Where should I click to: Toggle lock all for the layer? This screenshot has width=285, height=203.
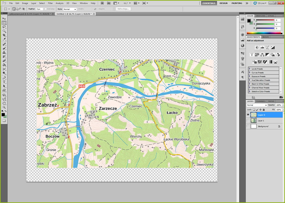click(x=264, y=109)
